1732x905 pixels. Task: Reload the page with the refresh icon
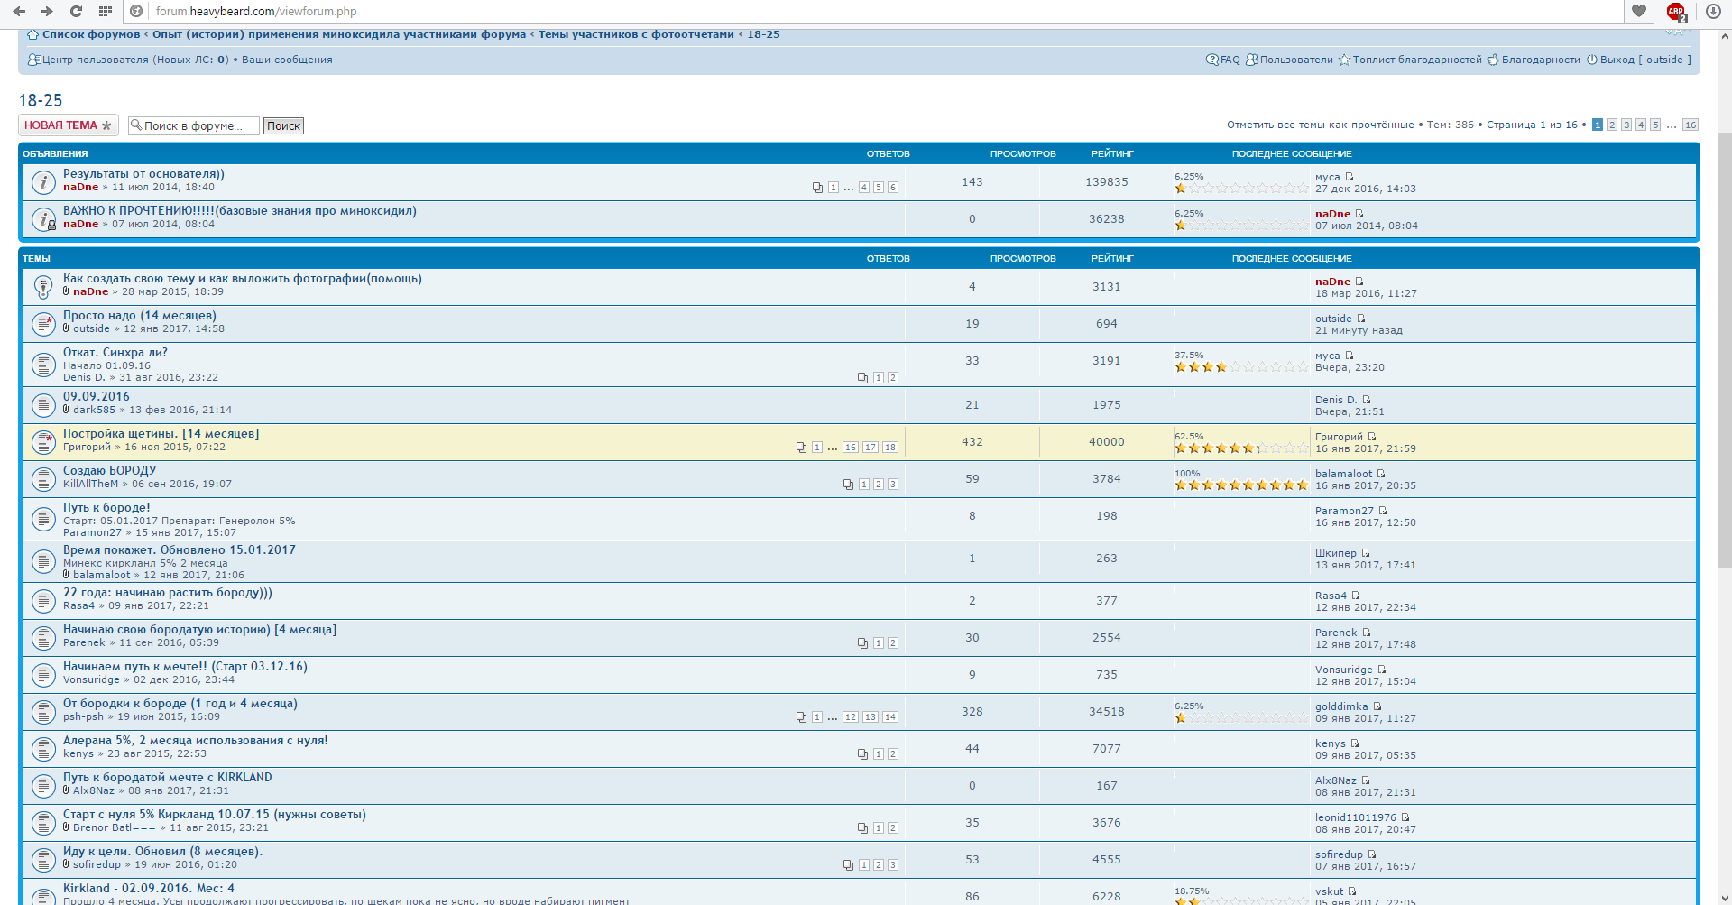tap(77, 11)
